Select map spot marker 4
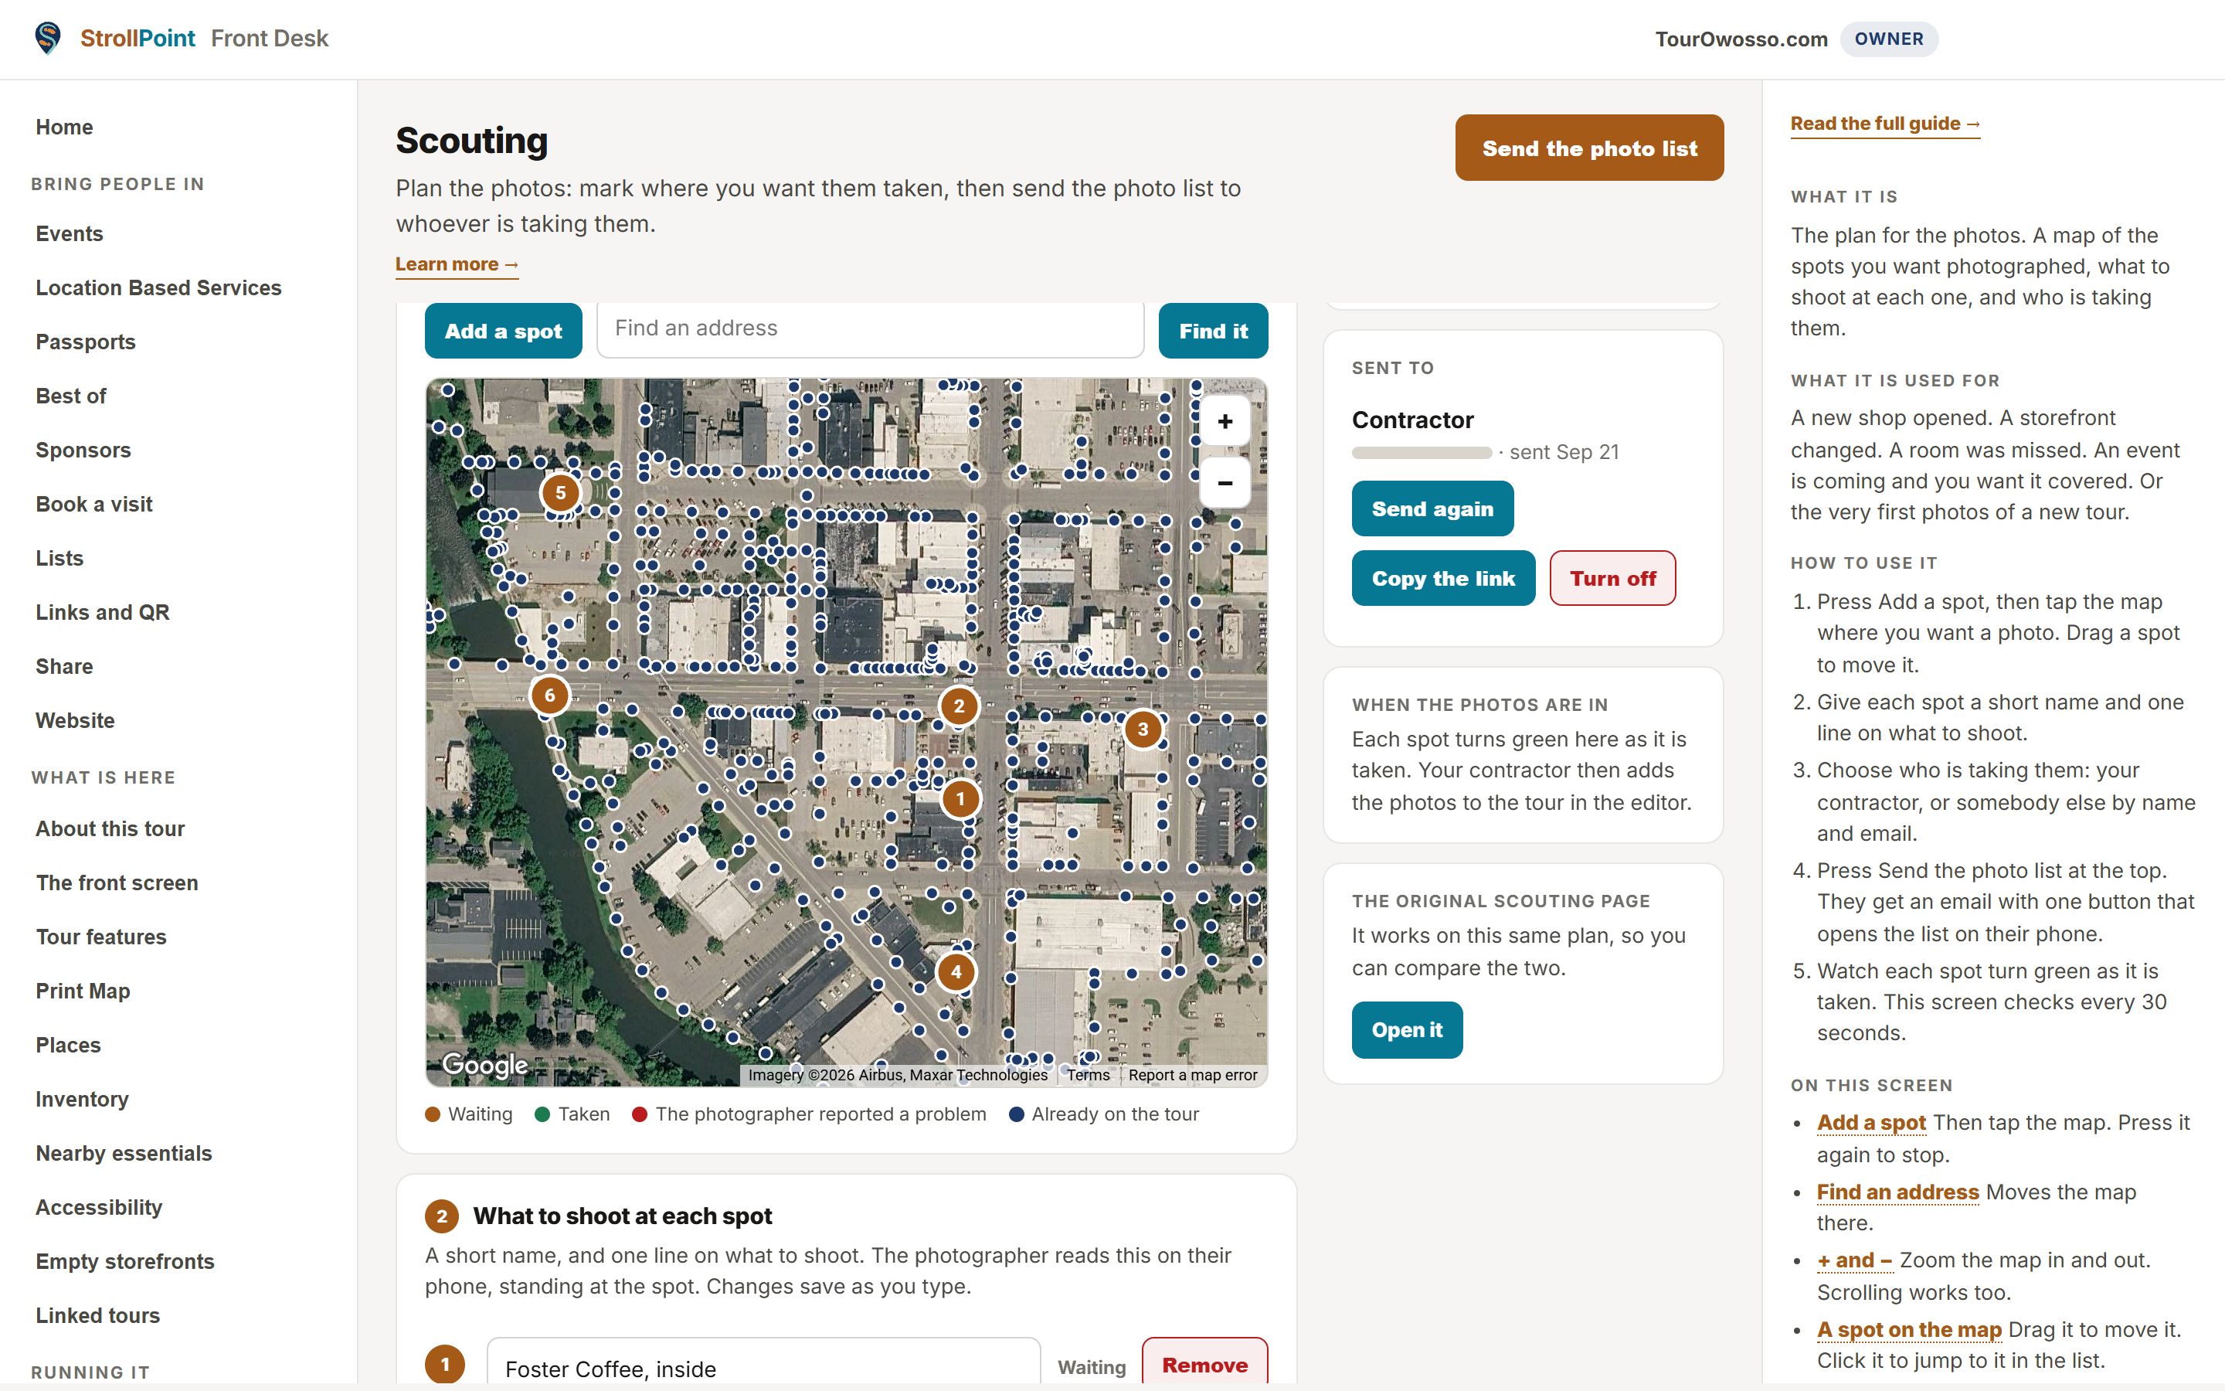 tap(956, 971)
